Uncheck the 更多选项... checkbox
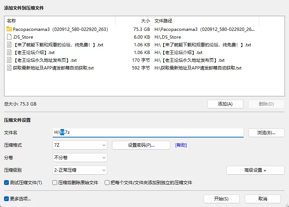 click(x=7, y=199)
